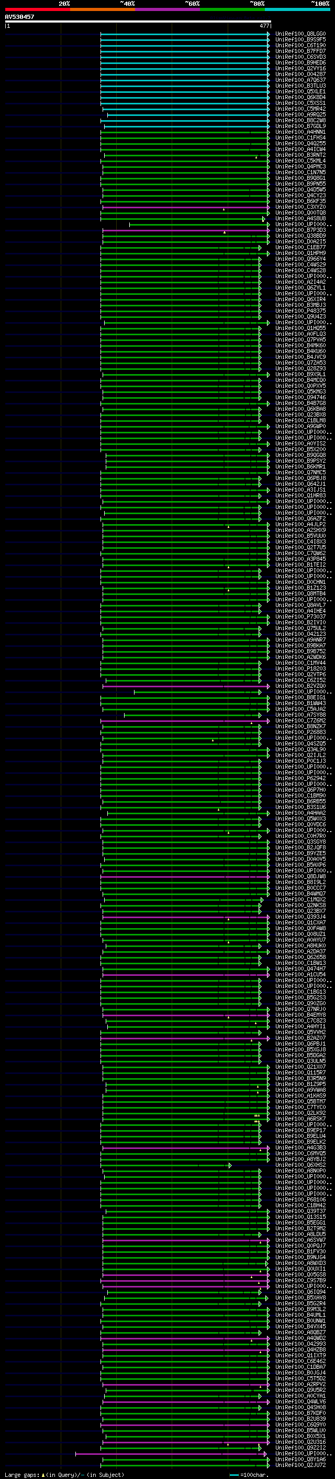Viewport: 335px width, 1479px height.
Task: Click the Large gaps legend text
Action: [64, 1475]
